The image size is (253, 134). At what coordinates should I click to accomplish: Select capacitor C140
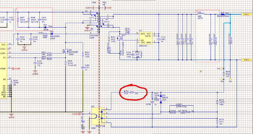coord(175,112)
